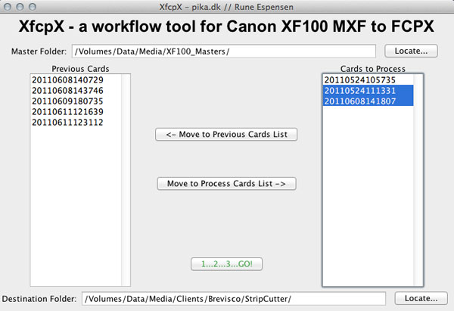Click the Cards to Process list scrollbar track
The height and width of the screenshot is (311, 454).
coord(418,180)
